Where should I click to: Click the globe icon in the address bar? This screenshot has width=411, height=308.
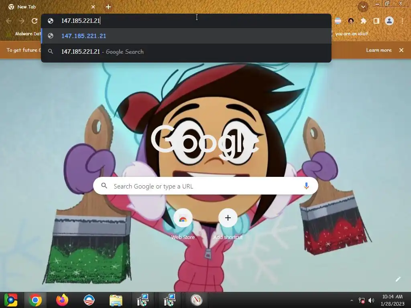pyautogui.click(x=51, y=21)
